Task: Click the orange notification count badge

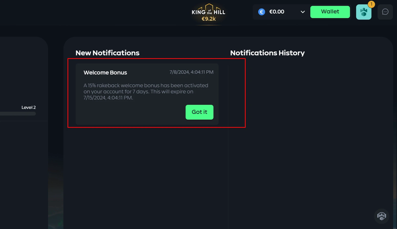Action: coord(371,4)
